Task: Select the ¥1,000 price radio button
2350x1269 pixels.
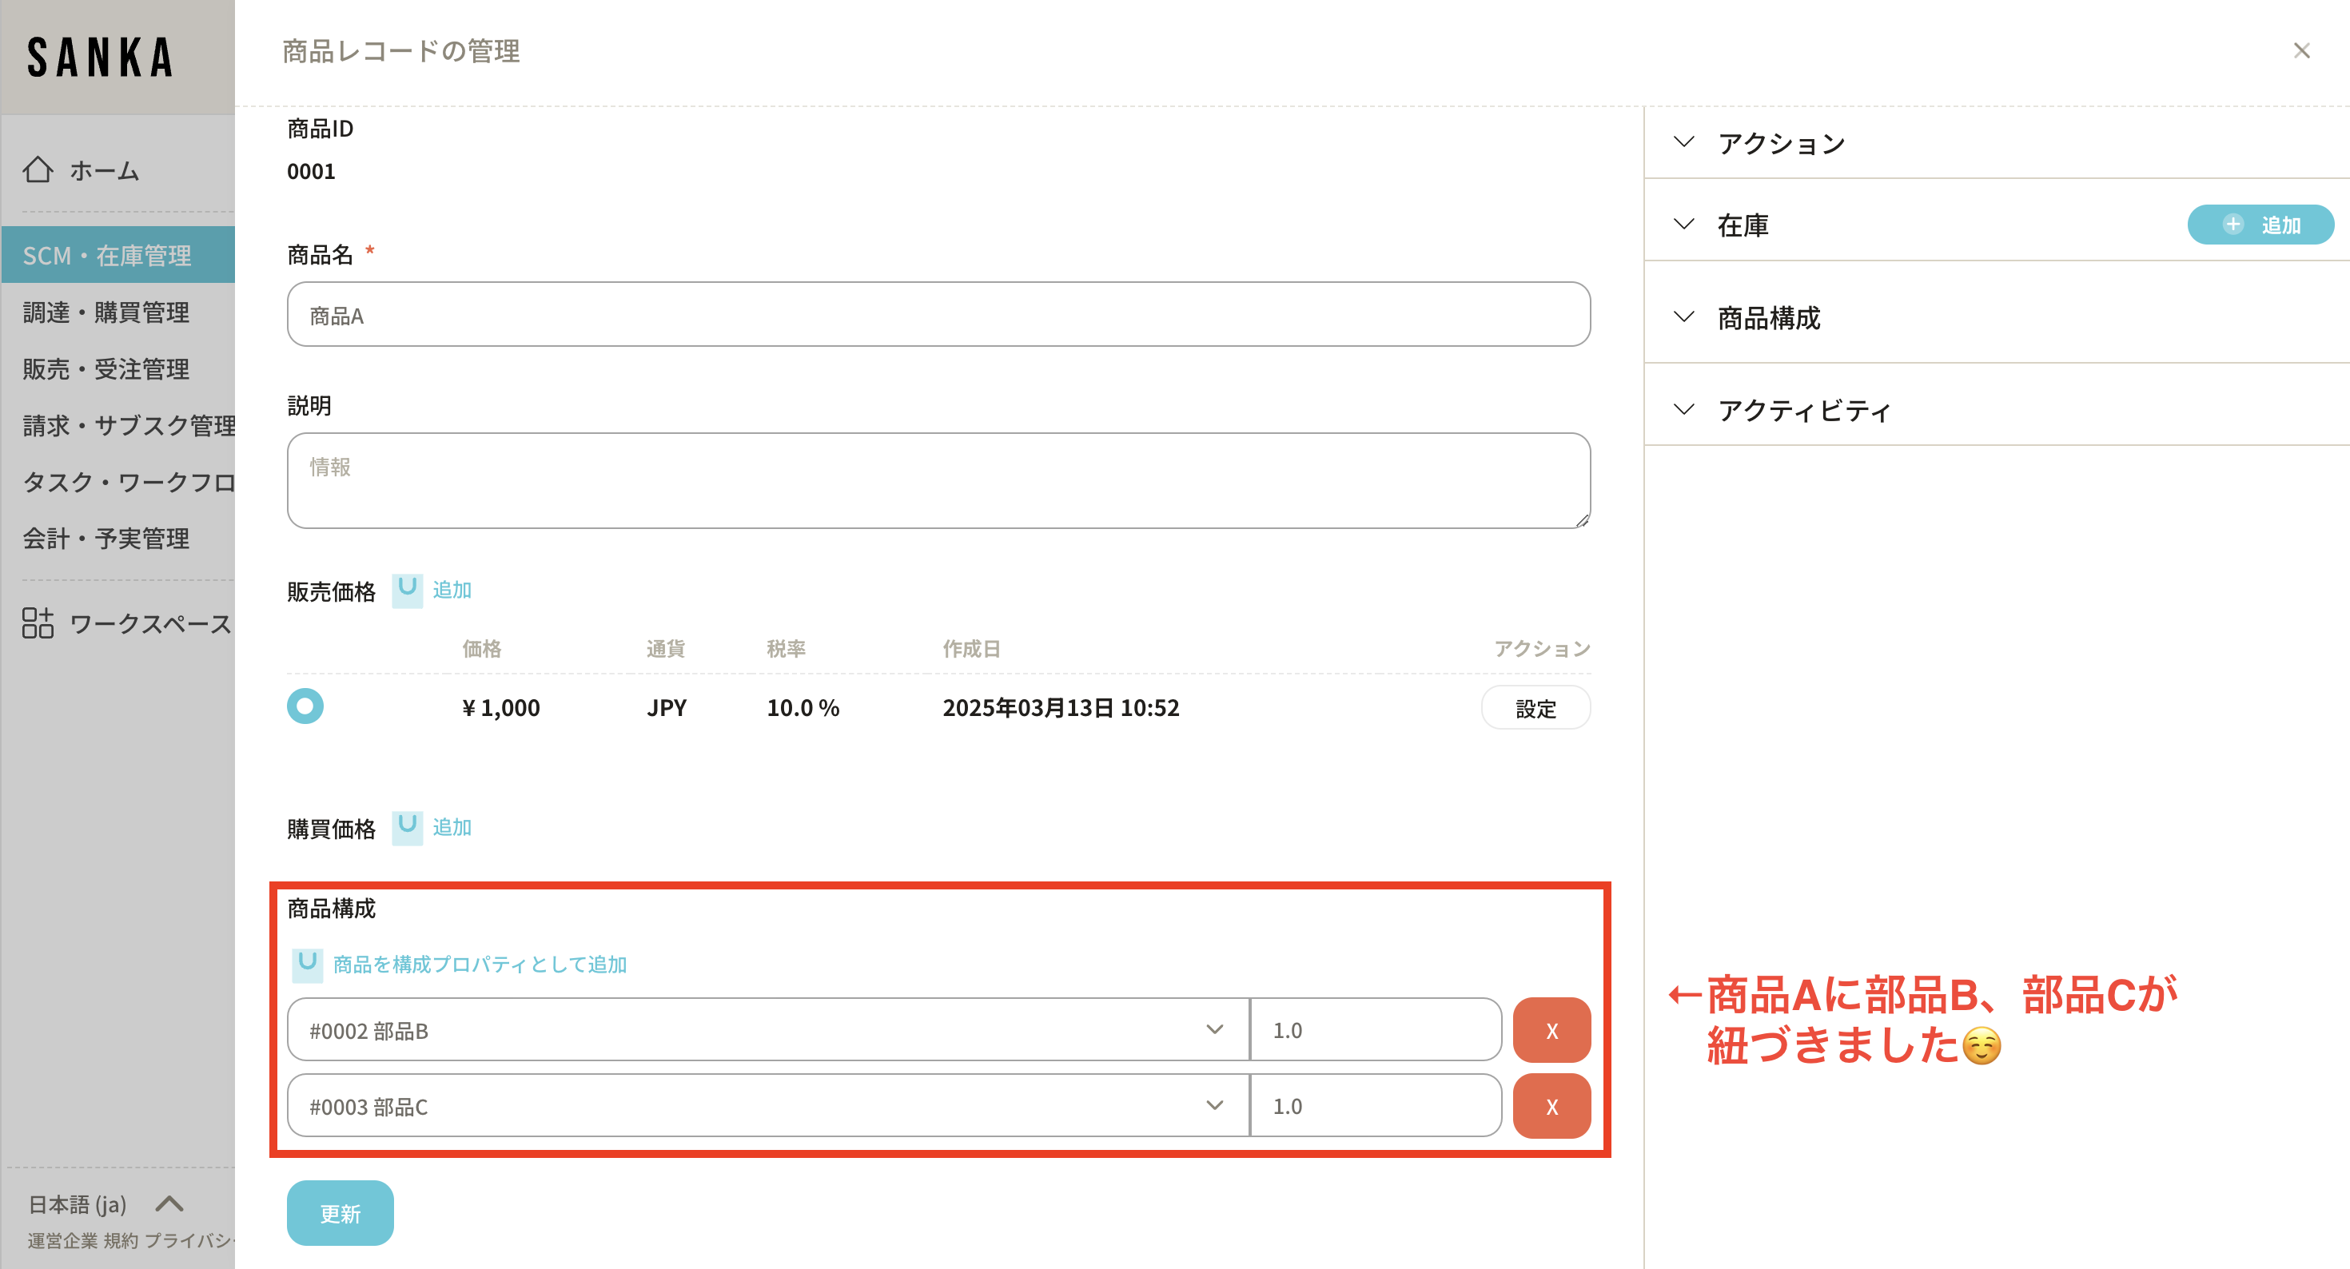Action: (305, 706)
